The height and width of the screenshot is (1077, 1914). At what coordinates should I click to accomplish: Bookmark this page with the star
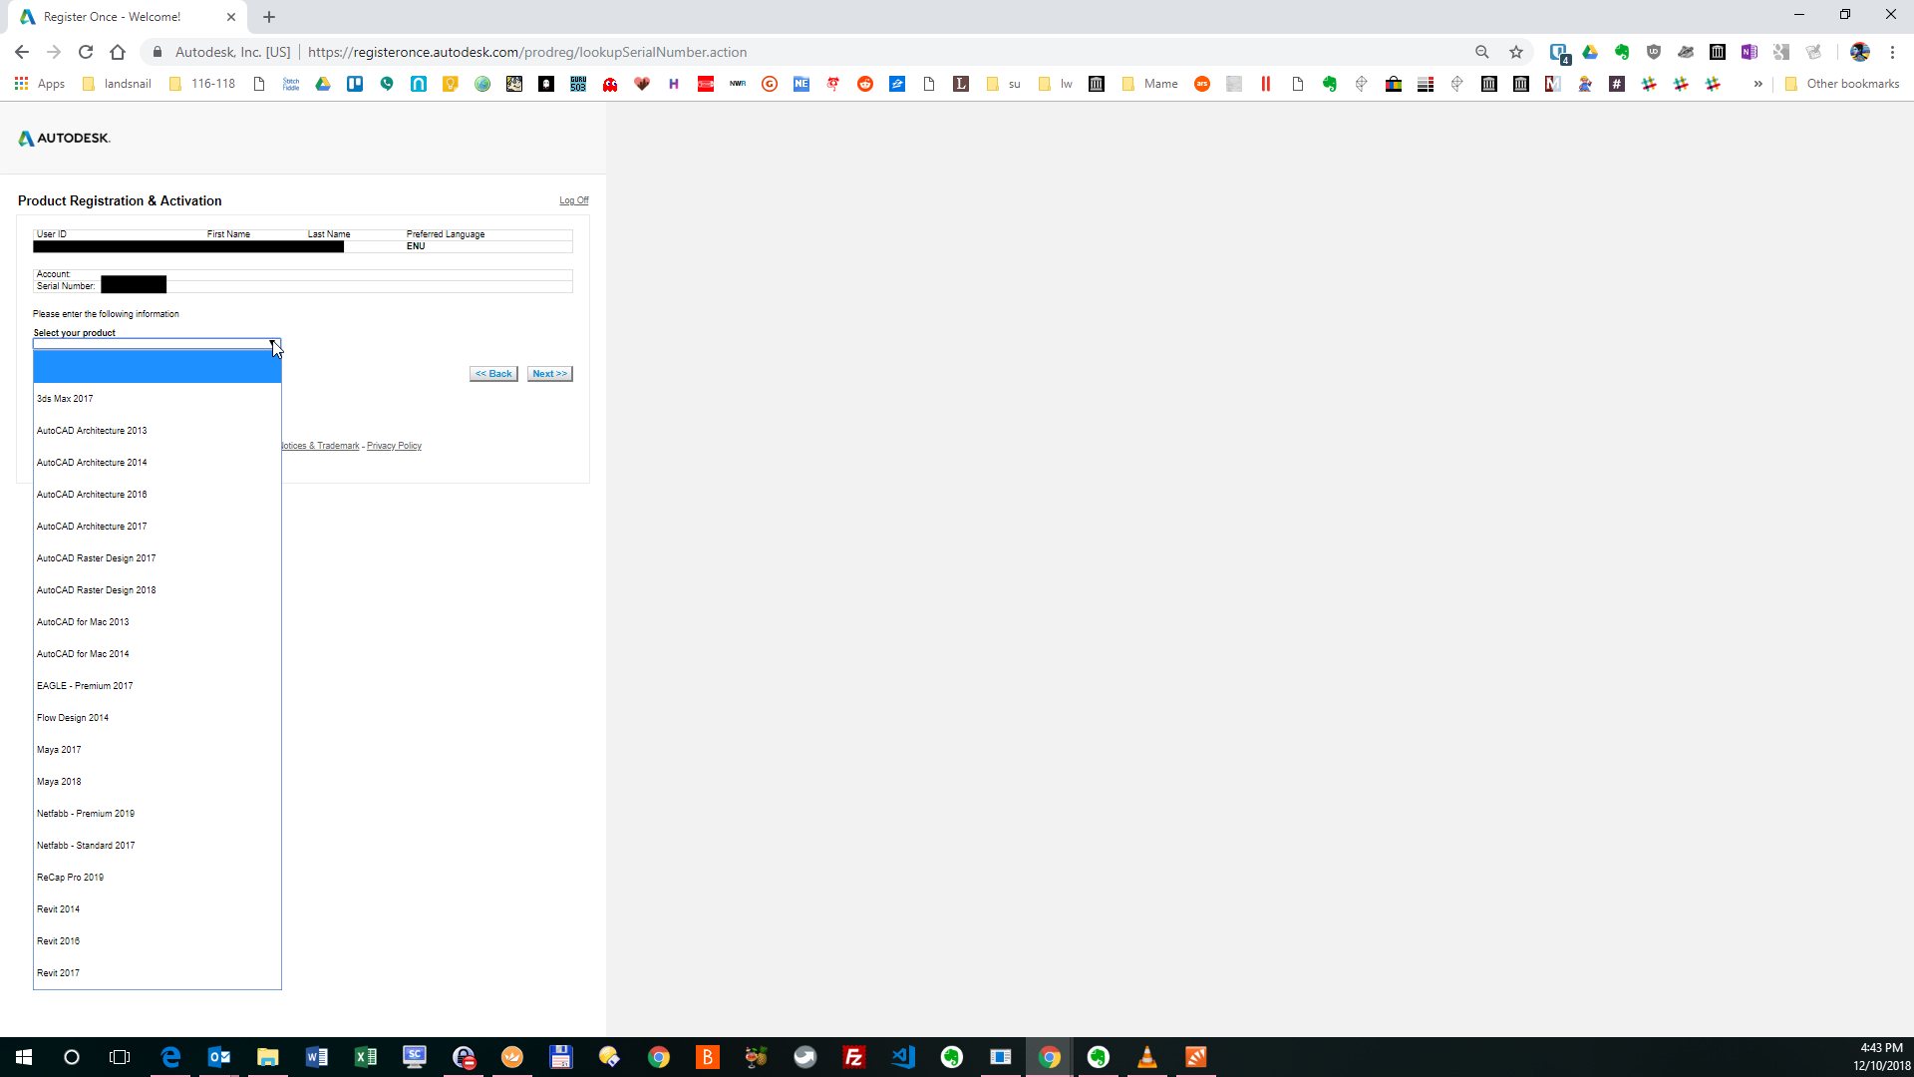1516,52
